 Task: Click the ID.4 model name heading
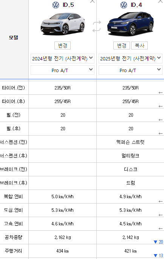136,5
